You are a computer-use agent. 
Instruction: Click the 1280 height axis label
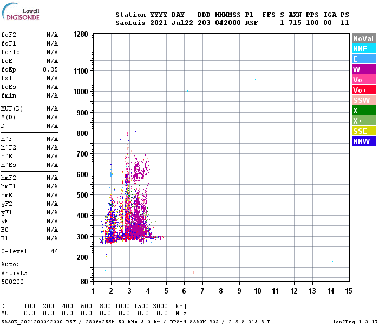click(x=81, y=34)
